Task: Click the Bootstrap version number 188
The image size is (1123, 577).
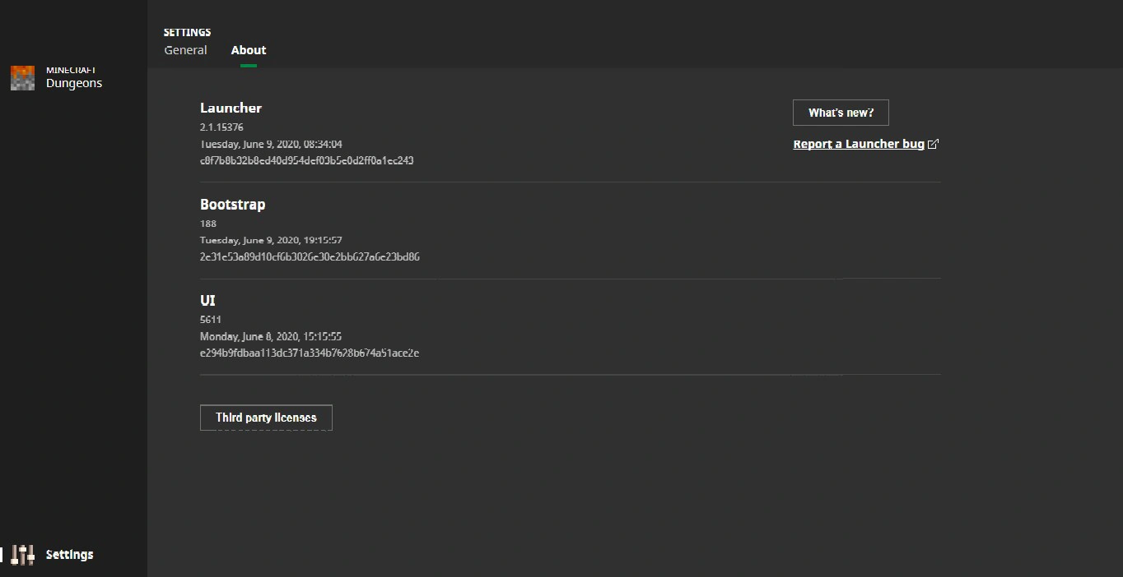Action: tap(208, 224)
